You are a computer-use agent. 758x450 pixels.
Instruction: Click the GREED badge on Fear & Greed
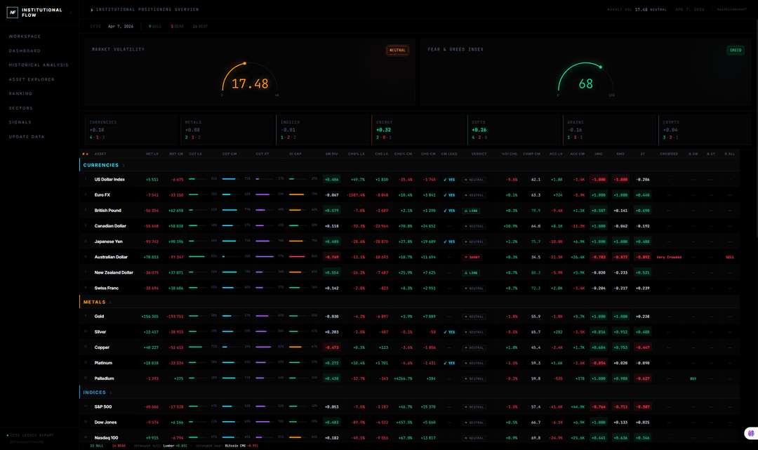(x=736, y=51)
